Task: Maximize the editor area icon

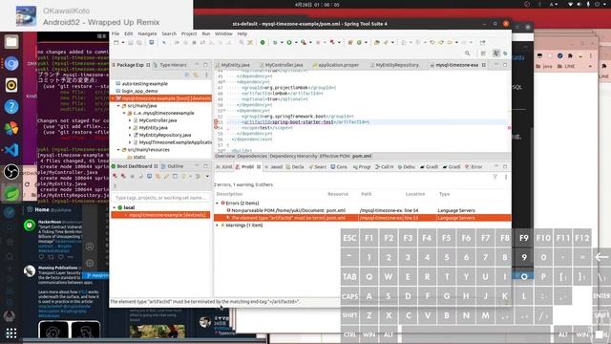Action: point(505,65)
